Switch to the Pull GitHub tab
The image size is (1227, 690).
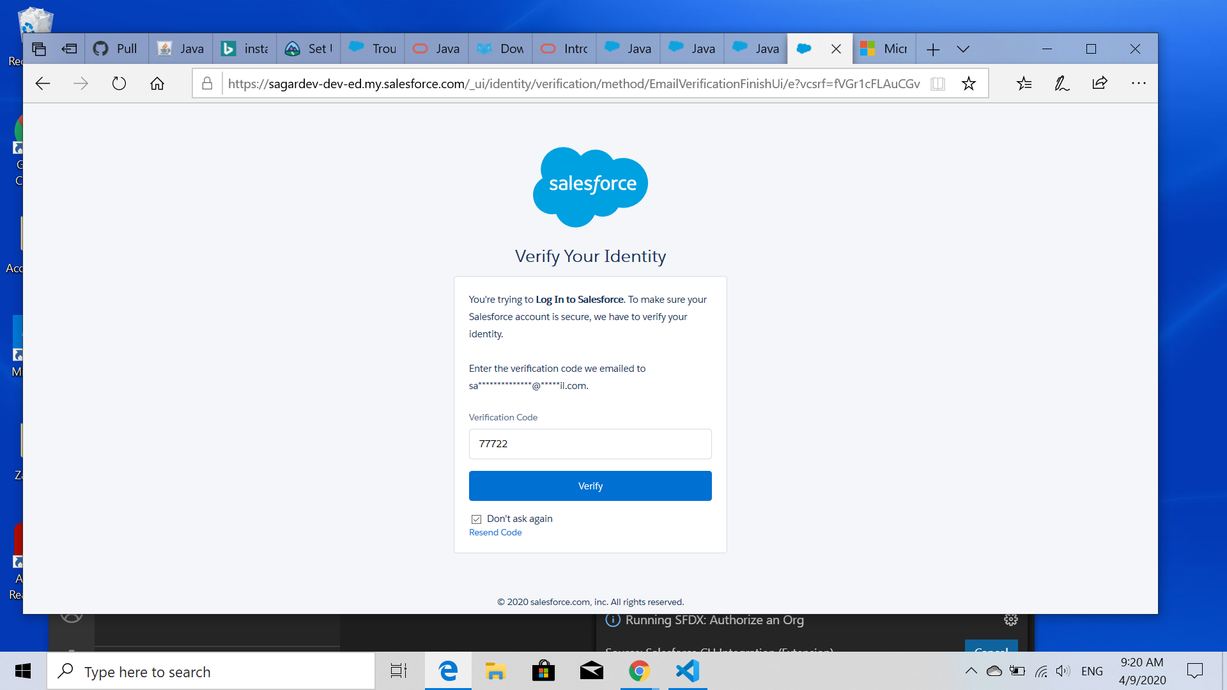(116, 49)
